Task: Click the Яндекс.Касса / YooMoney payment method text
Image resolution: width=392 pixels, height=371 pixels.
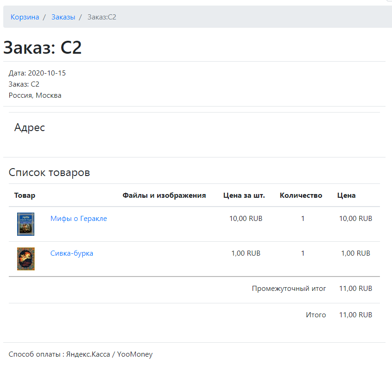Action: click(109, 354)
